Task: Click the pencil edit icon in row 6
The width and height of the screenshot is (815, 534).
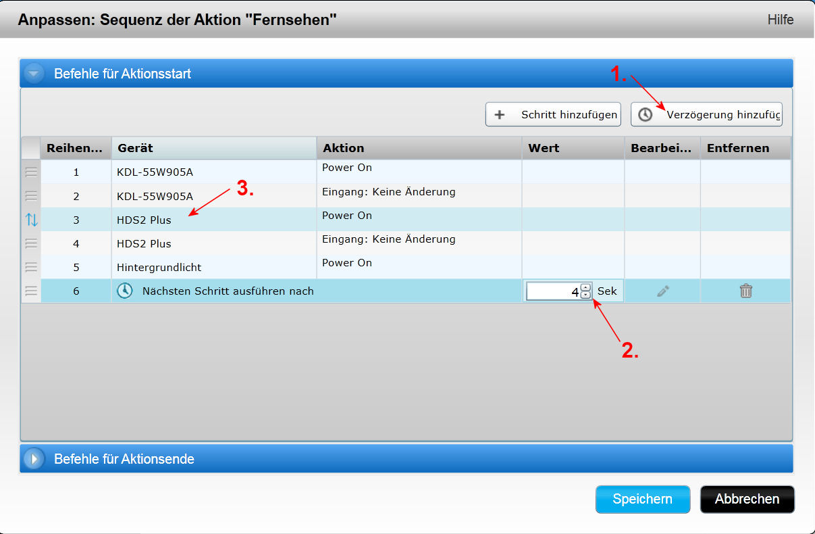Action: [663, 291]
